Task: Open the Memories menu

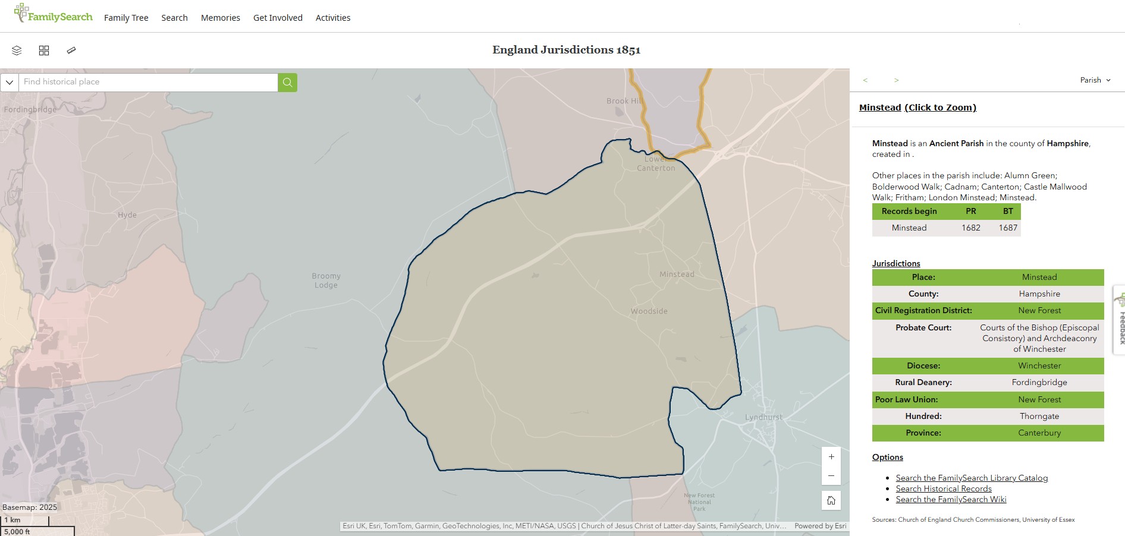Action: coord(220,18)
